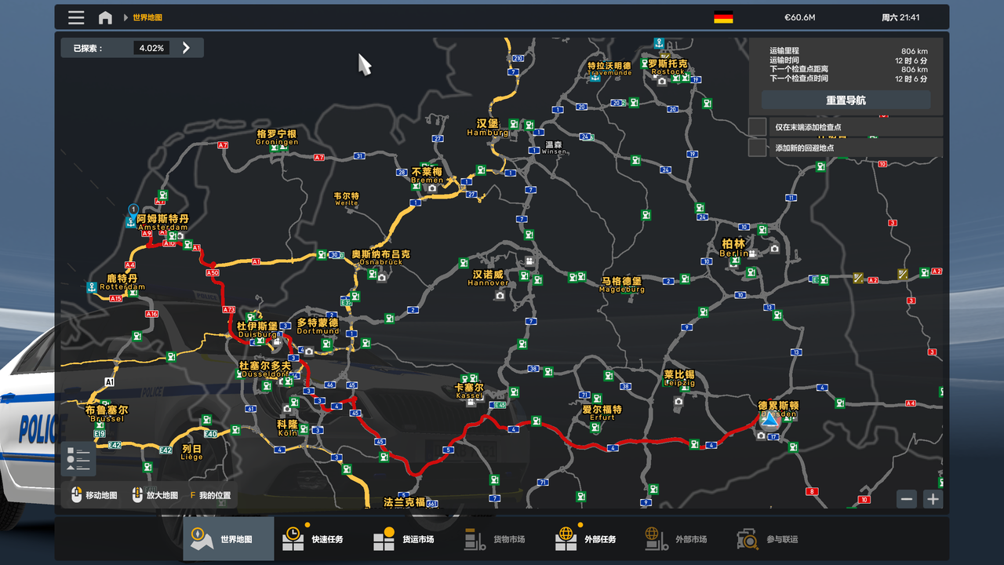Enable 仅在末端添加检查点 checkbox
This screenshot has height=565, width=1004.
[x=757, y=126]
